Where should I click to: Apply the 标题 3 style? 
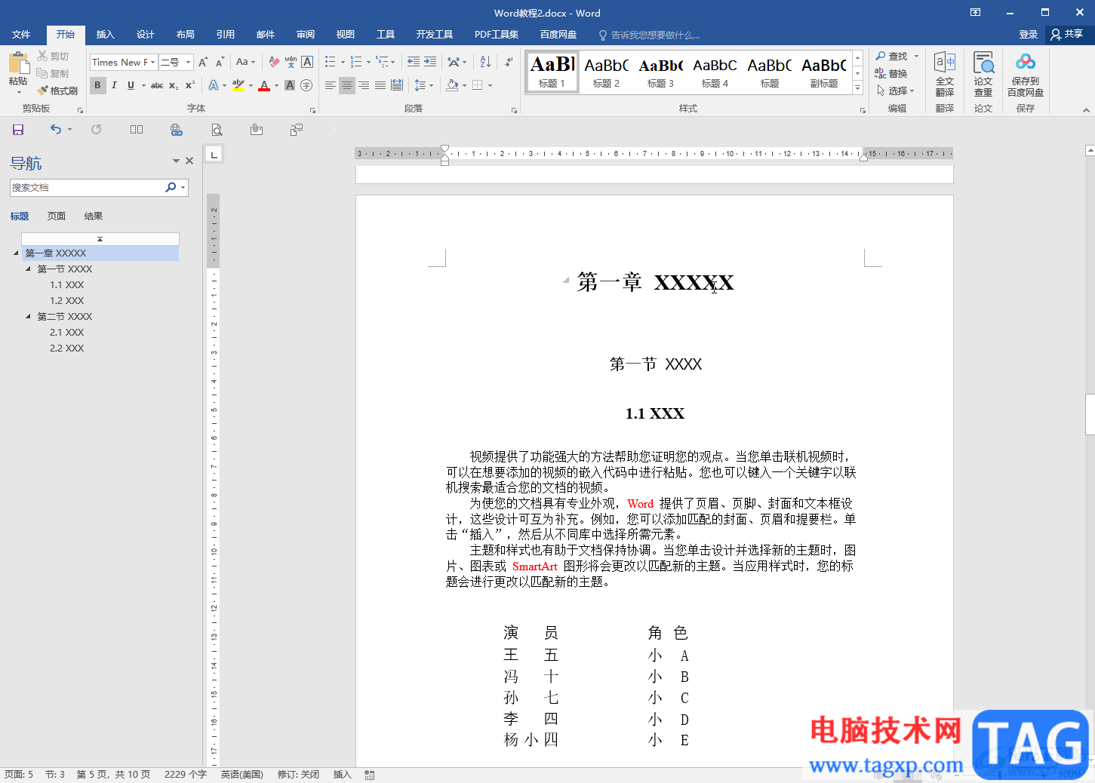click(x=660, y=72)
